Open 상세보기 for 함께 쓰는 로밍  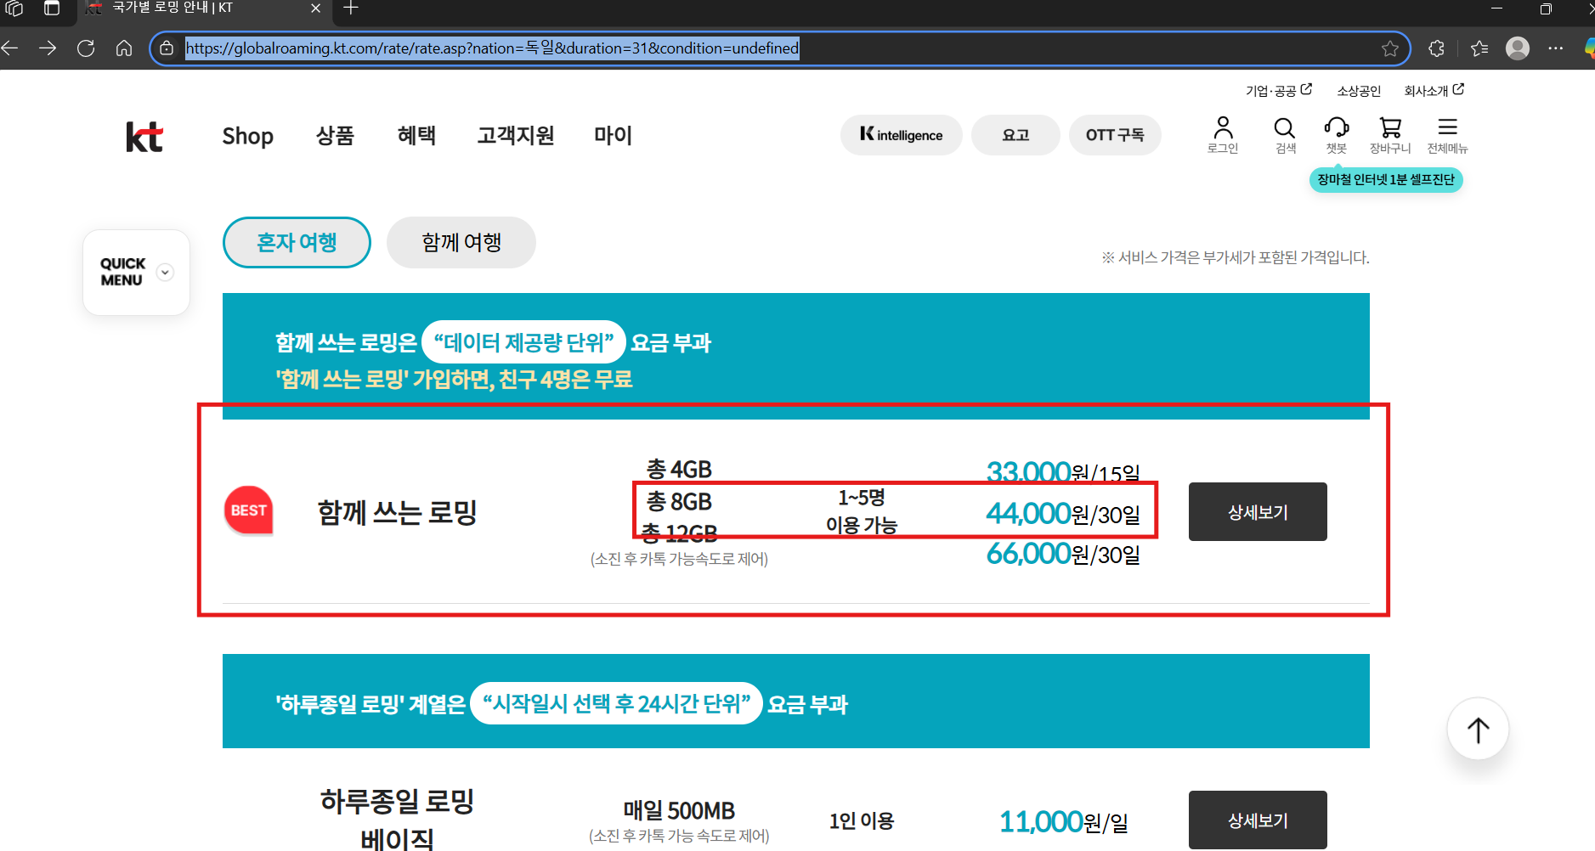point(1258,512)
